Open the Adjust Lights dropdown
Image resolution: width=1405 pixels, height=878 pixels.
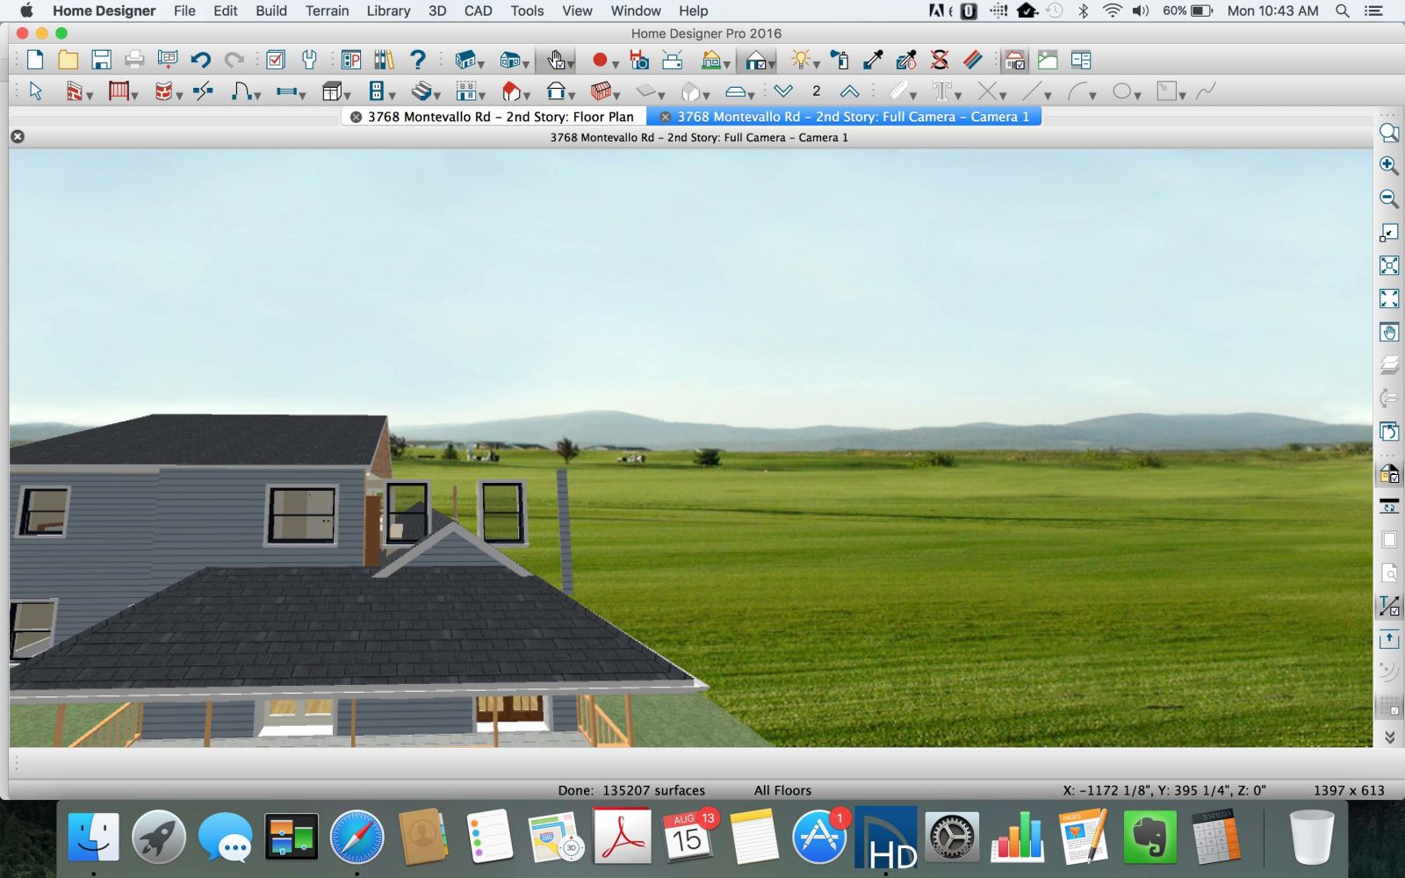pyautogui.click(x=817, y=64)
